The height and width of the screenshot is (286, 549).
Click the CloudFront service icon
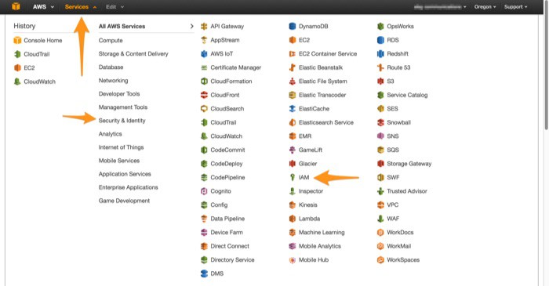(x=204, y=95)
